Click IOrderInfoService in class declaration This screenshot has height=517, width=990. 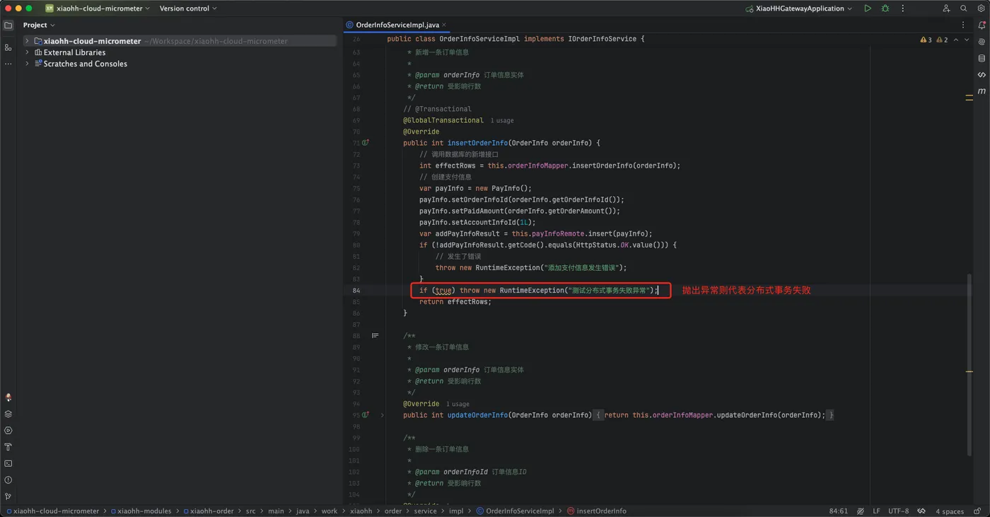pos(602,39)
